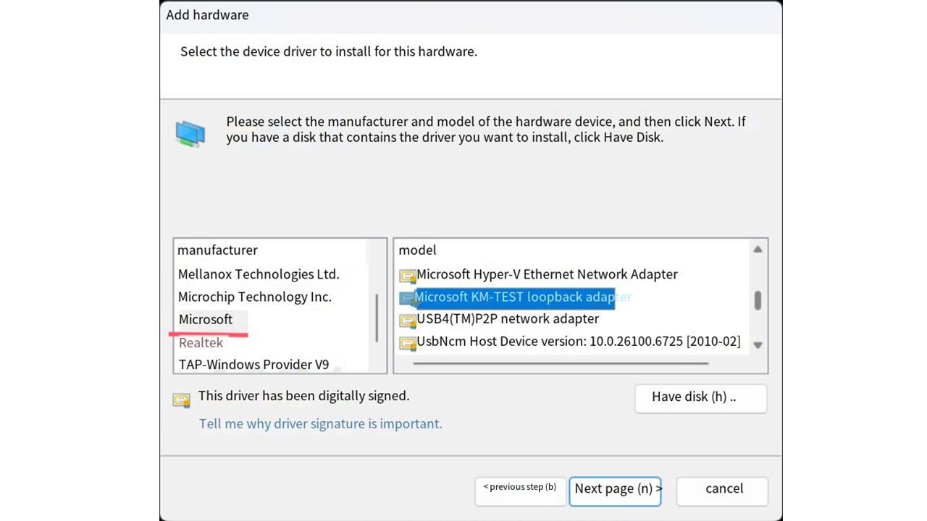Screen dimensions: 927x521
Task: Click the Hyper-V Ethernet Adapter driver icon
Action: point(408,275)
